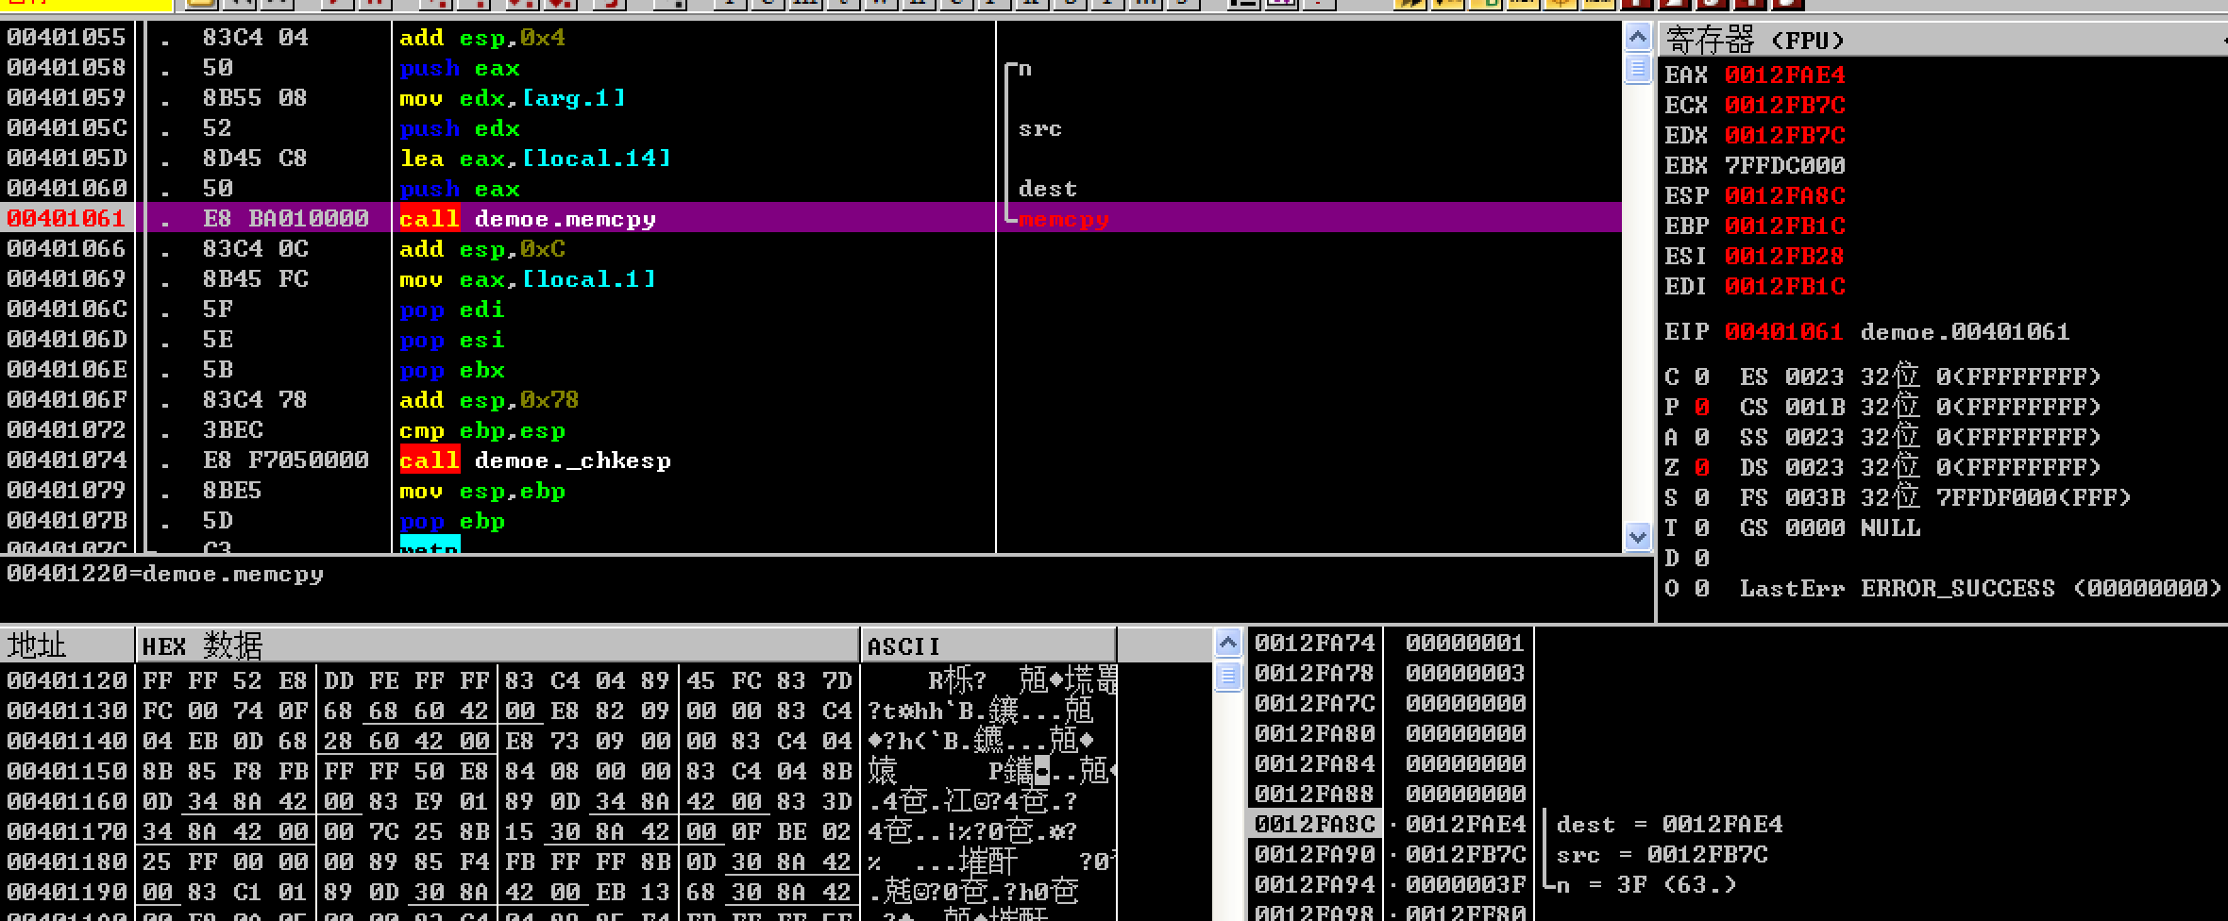Toggle the Z flag value
Image resolution: width=2228 pixels, height=921 pixels.
[1701, 467]
